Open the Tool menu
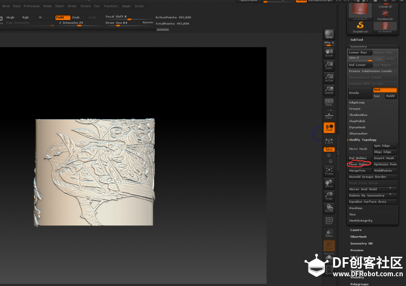 coord(96,6)
